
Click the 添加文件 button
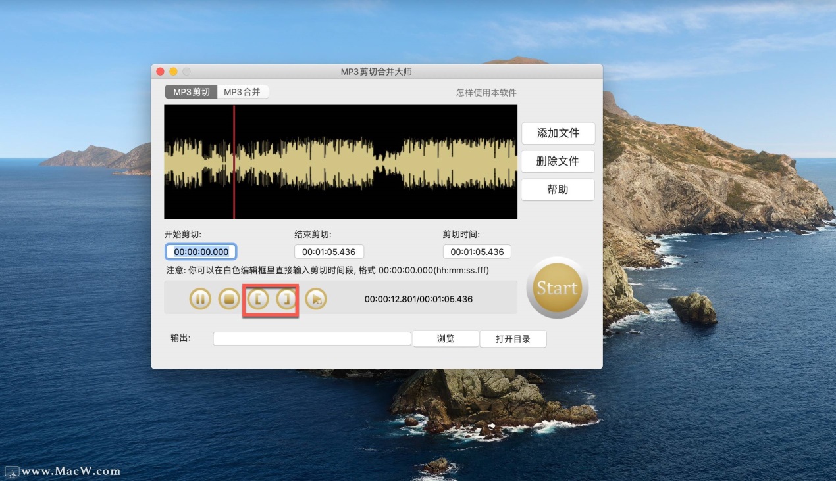[x=558, y=133]
